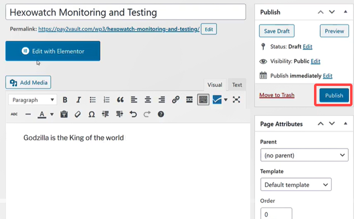354x219 pixels.
Task: Click the page title field
Action: (x=126, y=12)
